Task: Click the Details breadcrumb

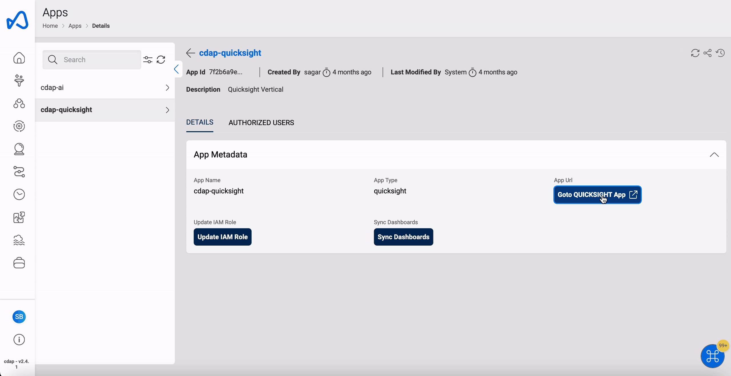Action: pos(101,26)
